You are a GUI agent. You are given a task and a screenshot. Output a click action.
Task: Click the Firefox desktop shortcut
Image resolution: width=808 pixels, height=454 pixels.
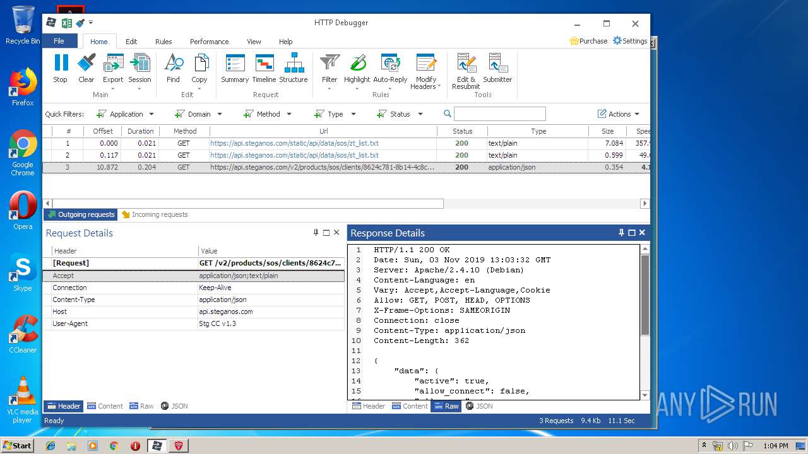[x=23, y=88]
